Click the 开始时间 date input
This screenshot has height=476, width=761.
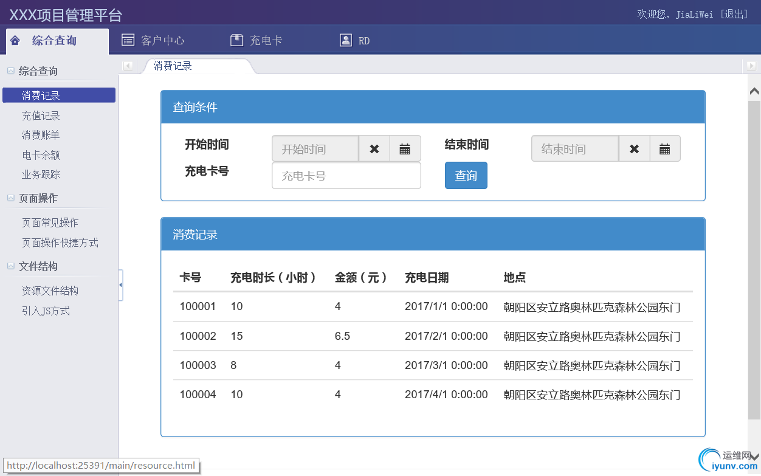315,148
